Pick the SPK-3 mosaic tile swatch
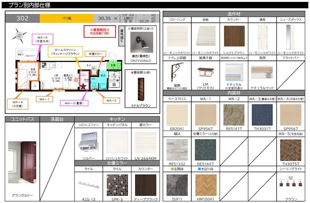This screenshot has width=310, height=203. pos(117,184)
